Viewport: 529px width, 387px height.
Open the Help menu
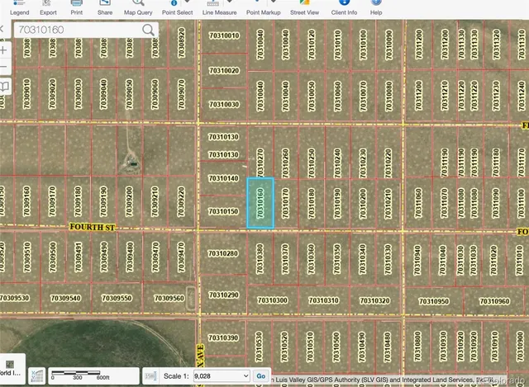(x=376, y=8)
